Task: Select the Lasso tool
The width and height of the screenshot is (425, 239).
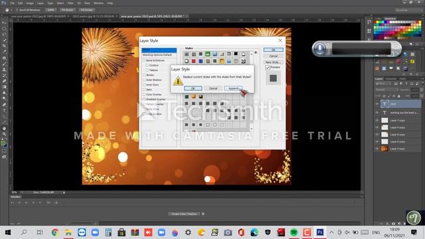Action: tap(4, 35)
